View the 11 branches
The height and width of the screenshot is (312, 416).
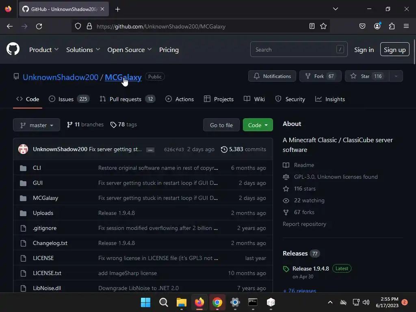[x=85, y=124]
